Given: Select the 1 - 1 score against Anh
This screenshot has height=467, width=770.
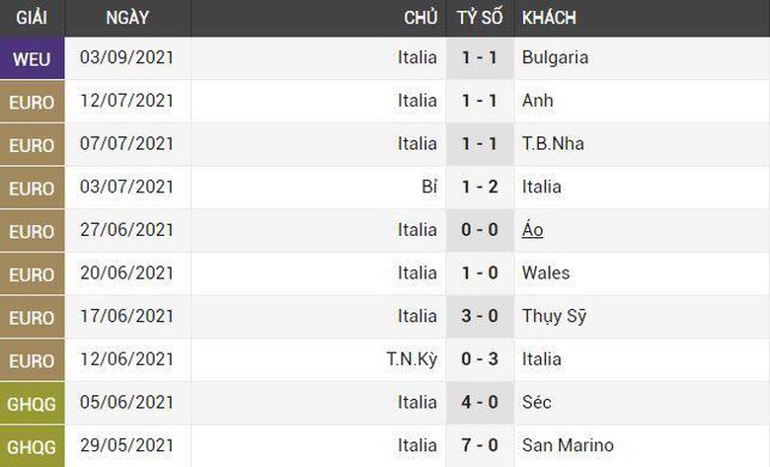Looking at the screenshot, I should click(480, 101).
